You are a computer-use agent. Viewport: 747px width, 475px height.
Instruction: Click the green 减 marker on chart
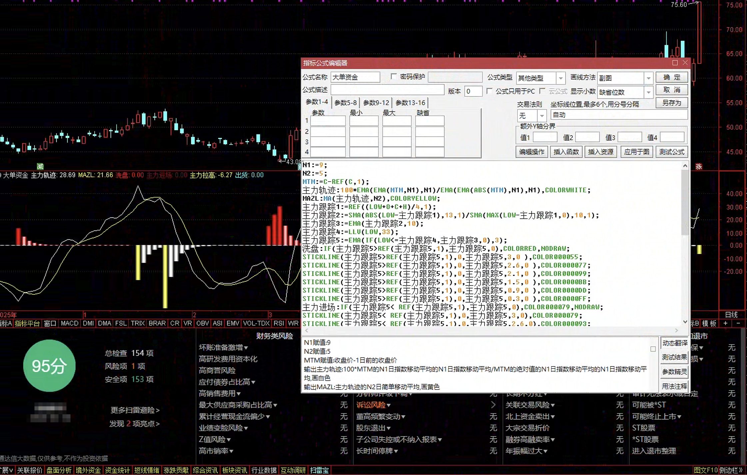click(x=40, y=166)
